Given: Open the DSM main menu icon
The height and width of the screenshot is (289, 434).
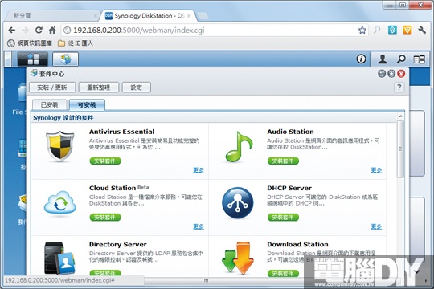Looking at the screenshot, I should tap(33, 59).
